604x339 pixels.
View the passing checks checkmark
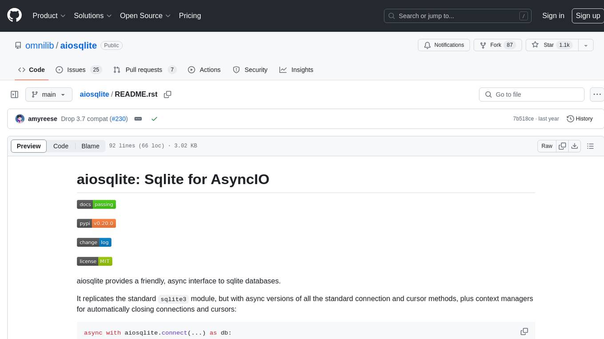coord(154,119)
